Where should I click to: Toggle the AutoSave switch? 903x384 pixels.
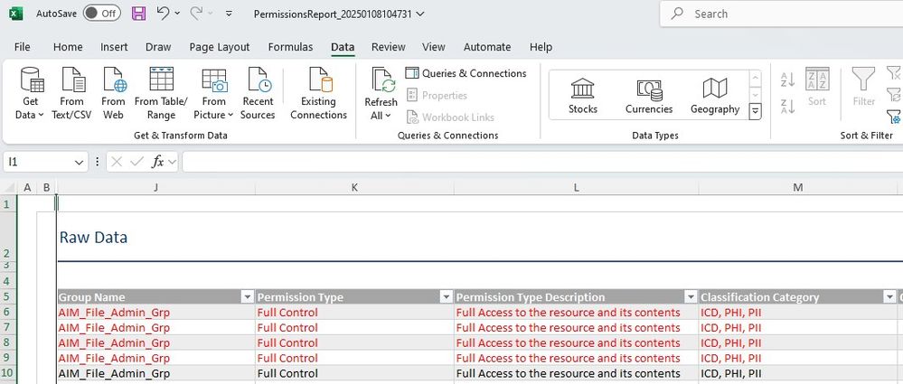pyautogui.click(x=101, y=14)
